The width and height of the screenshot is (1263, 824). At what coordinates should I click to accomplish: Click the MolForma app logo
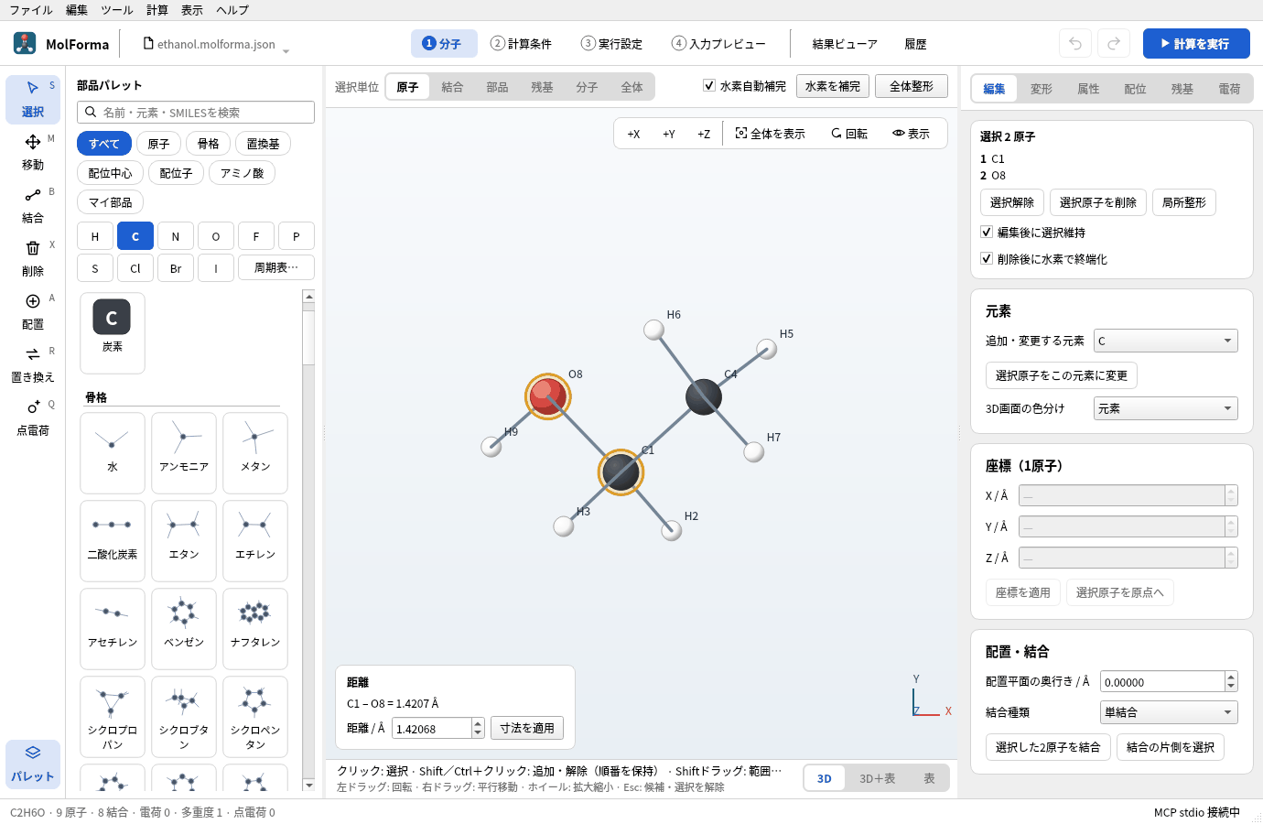coord(25,43)
